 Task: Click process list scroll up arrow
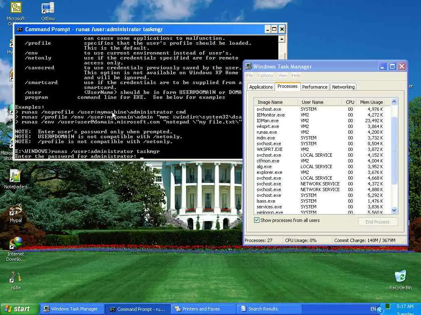click(394, 102)
